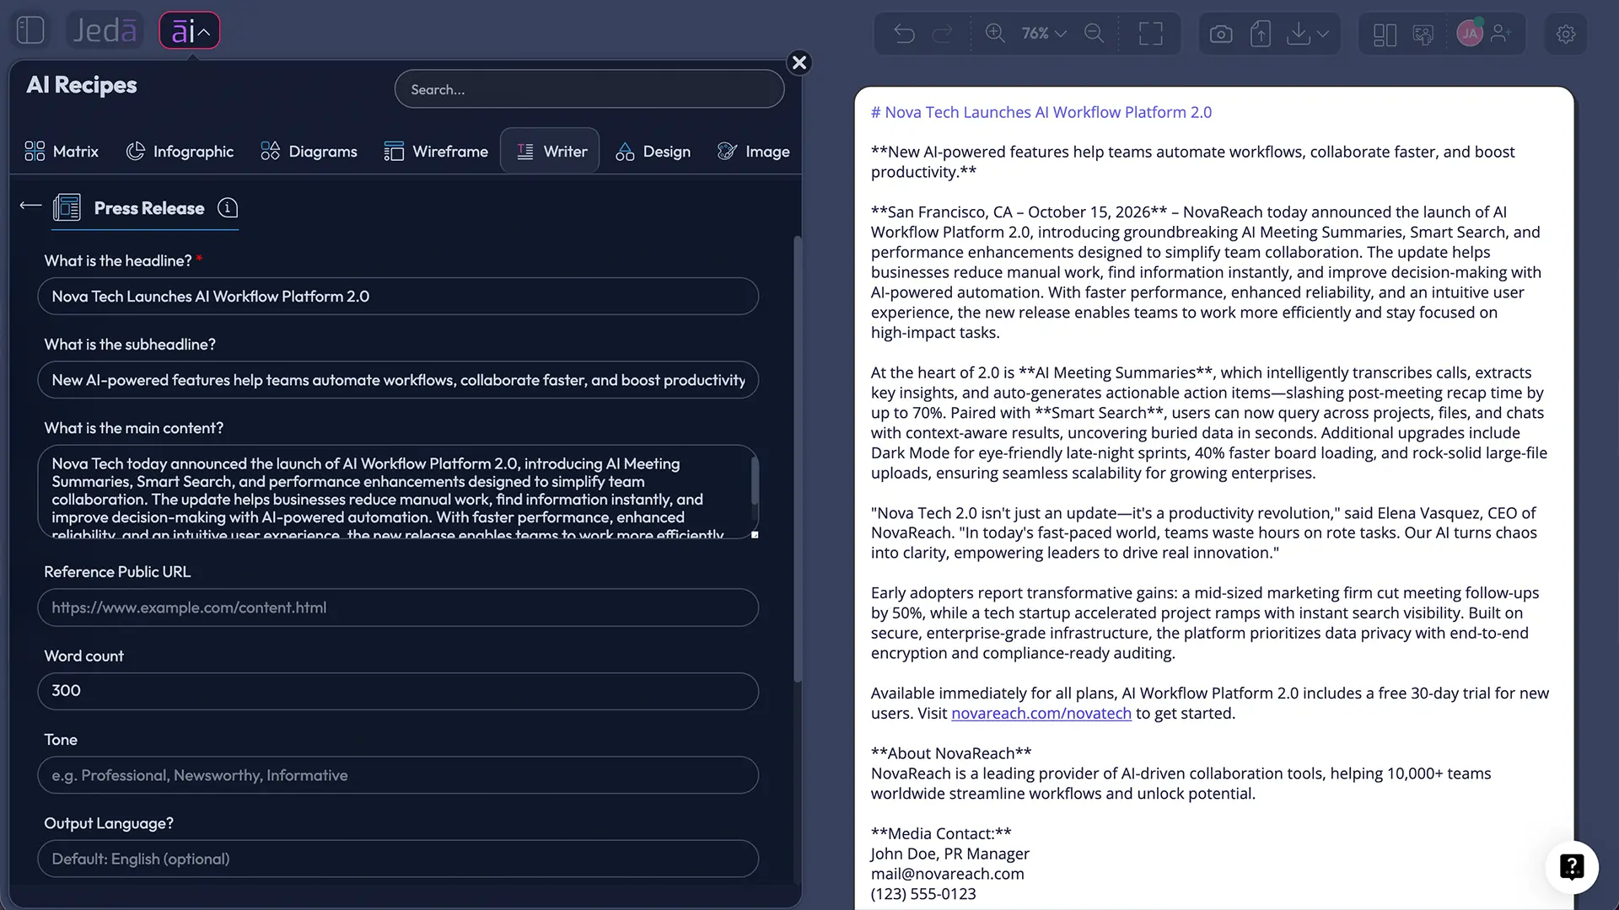Image resolution: width=1619 pixels, height=910 pixels.
Task: Click the '**Media Contact:**' line
Action: (x=940, y=833)
